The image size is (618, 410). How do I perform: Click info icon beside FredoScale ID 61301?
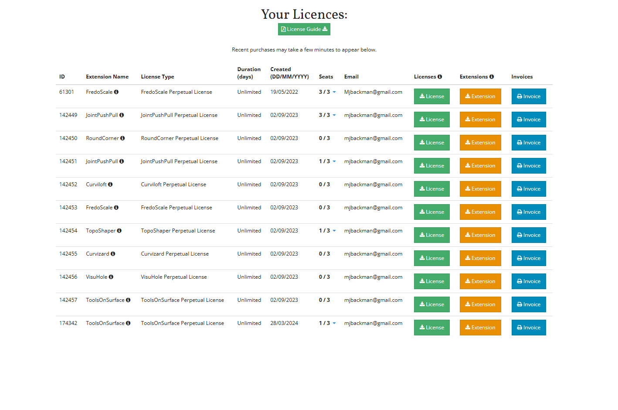(116, 92)
